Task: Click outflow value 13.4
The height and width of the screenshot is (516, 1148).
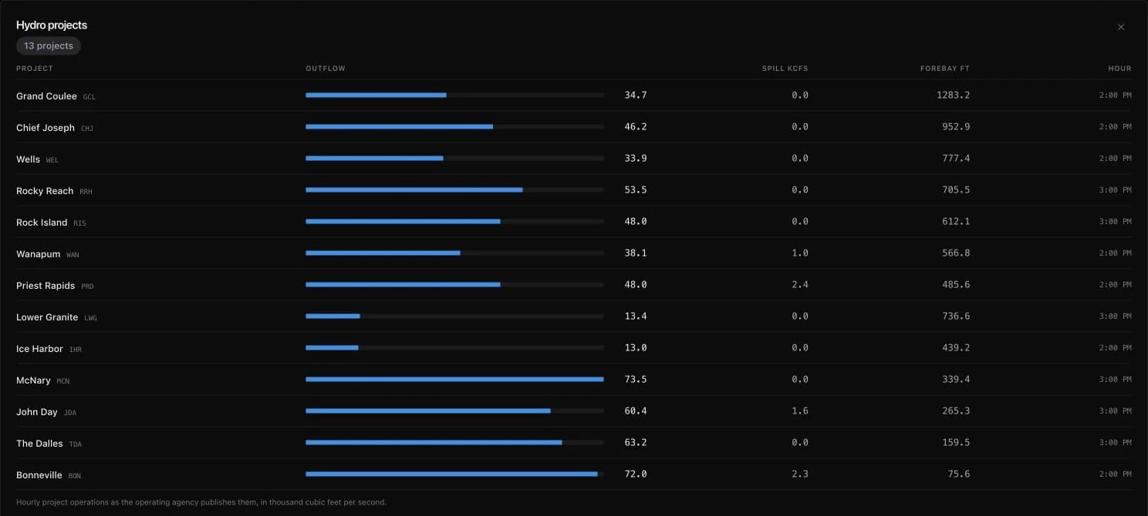Action: [636, 317]
